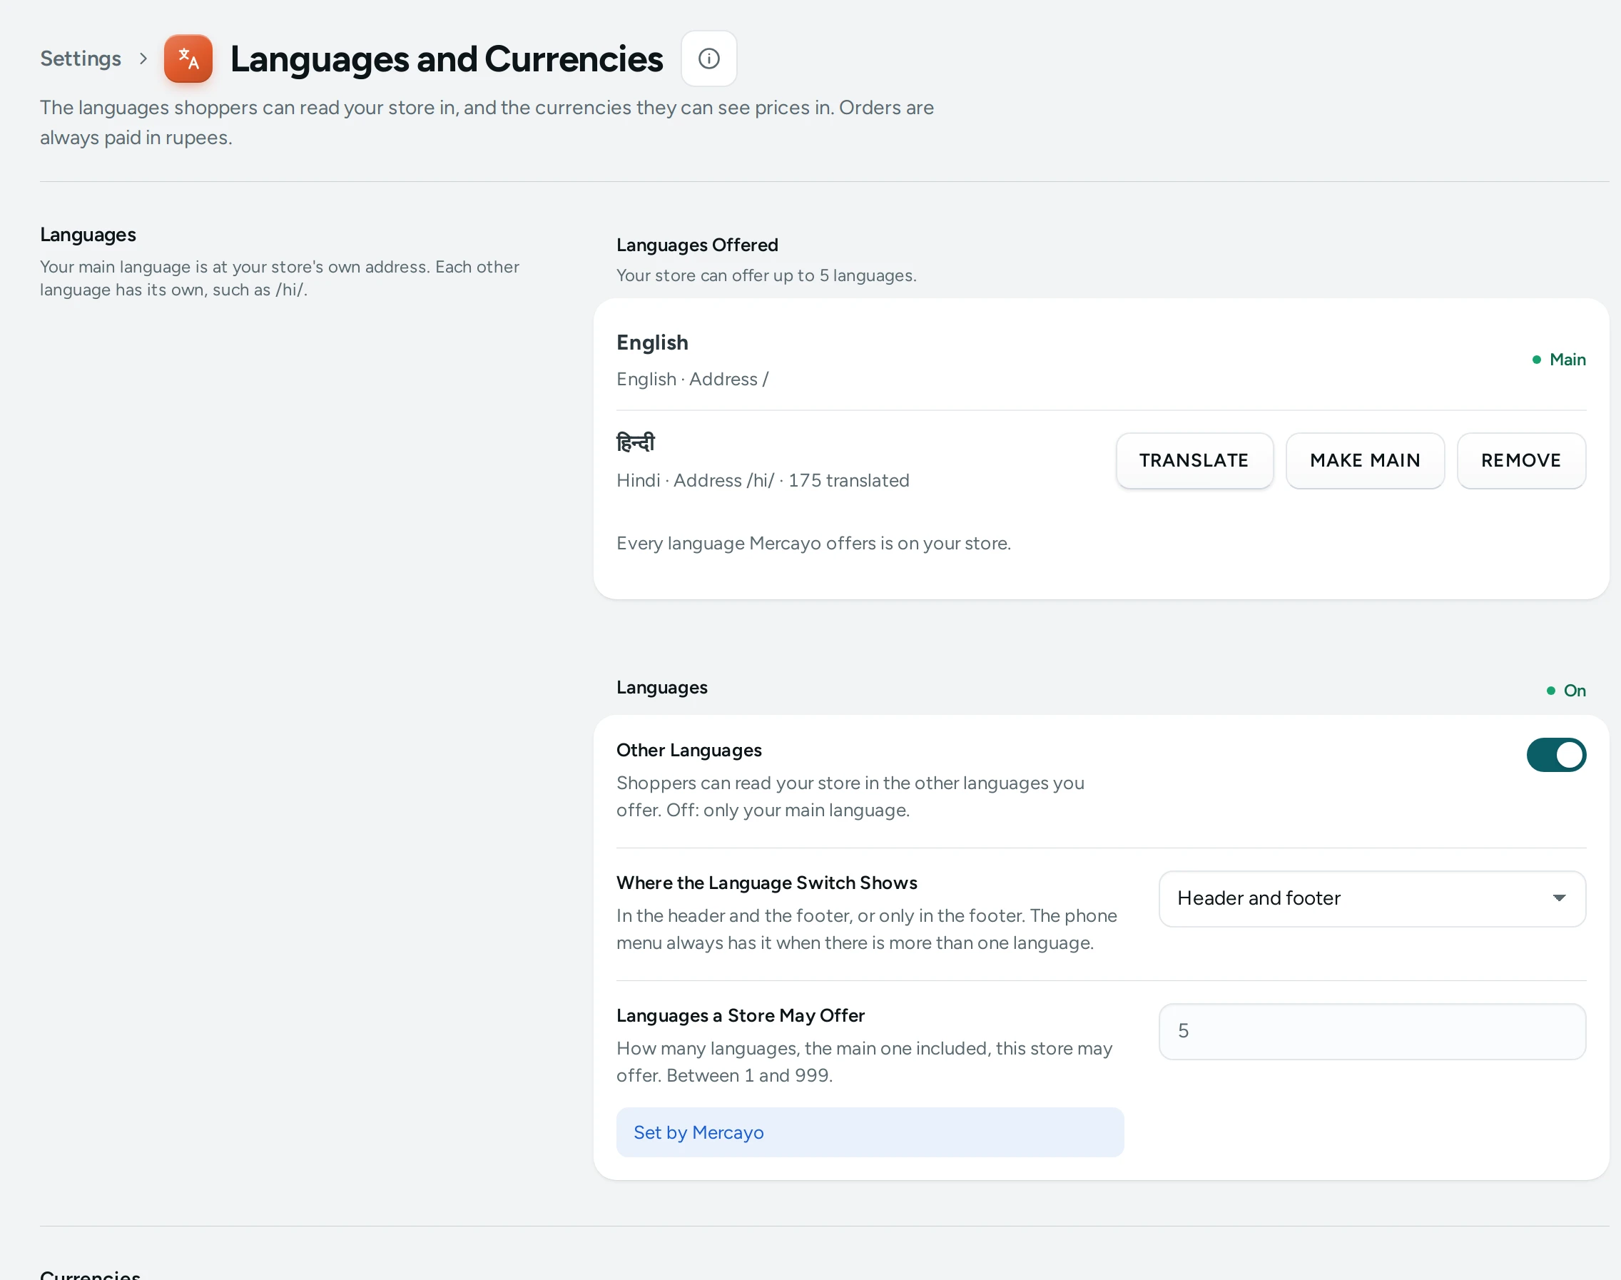The width and height of the screenshot is (1621, 1280).
Task: Click the Languages a Store May Offer field
Action: coord(1371,1031)
